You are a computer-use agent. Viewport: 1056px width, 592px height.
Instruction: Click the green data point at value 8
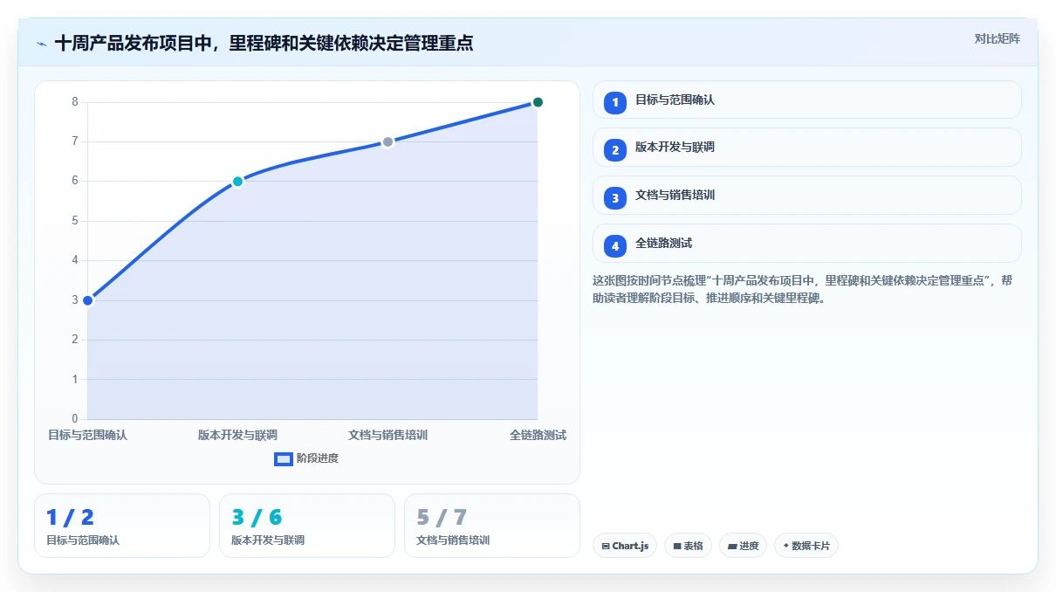coord(538,102)
